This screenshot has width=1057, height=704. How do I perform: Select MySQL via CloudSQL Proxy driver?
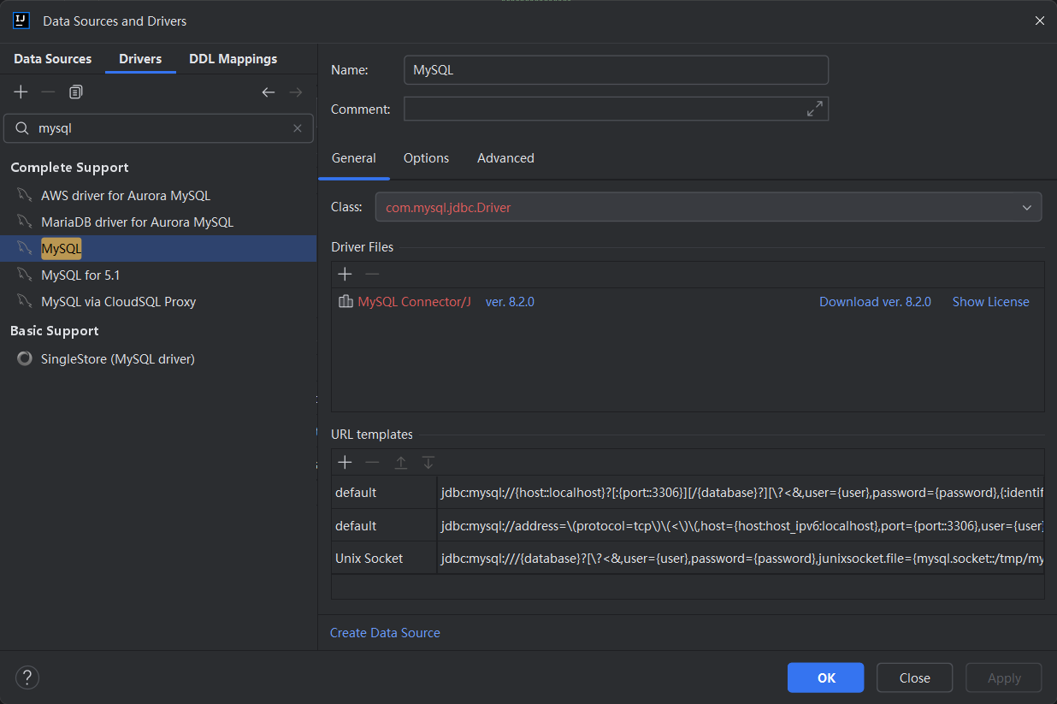pos(119,301)
